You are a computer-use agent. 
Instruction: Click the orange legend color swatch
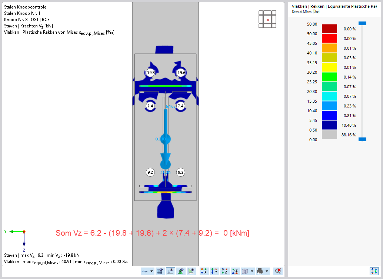[329, 48]
